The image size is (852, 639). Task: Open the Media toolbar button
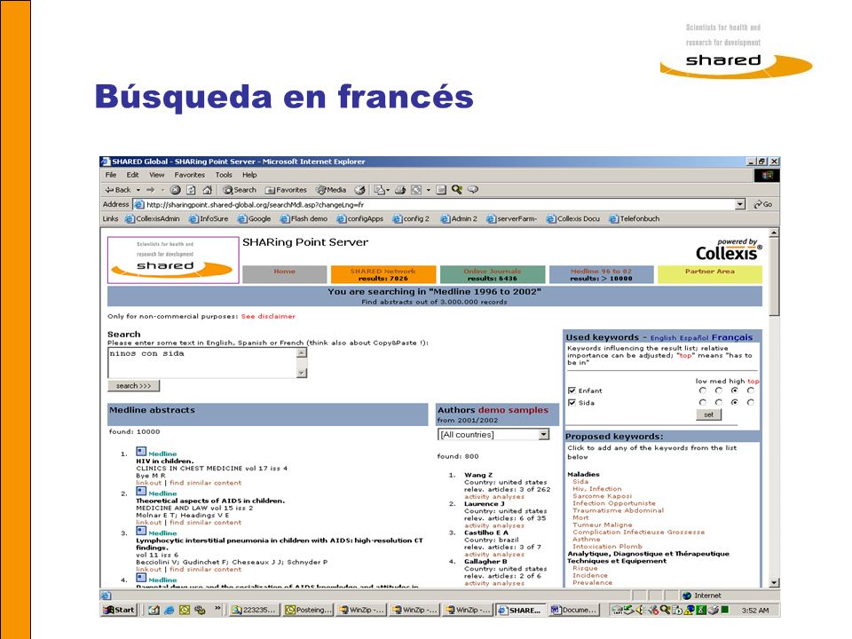pos(331,190)
